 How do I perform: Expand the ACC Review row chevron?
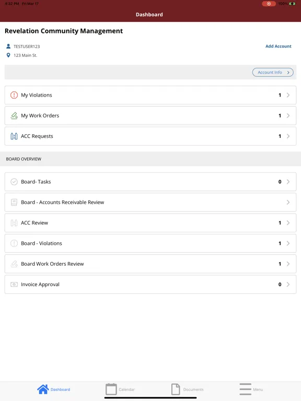(288, 223)
